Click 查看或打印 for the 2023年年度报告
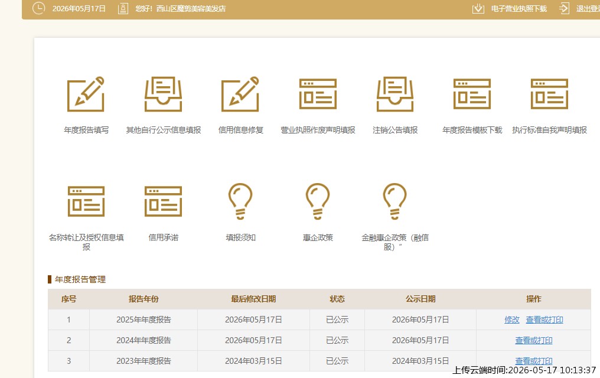The width and height of the screenshot is (600, 378). click(534, 361)
